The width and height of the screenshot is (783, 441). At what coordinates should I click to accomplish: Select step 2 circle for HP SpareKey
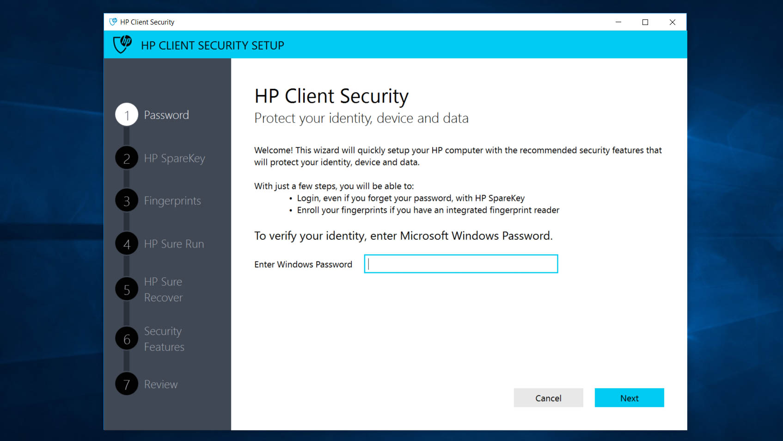click(x=127, y=158)
